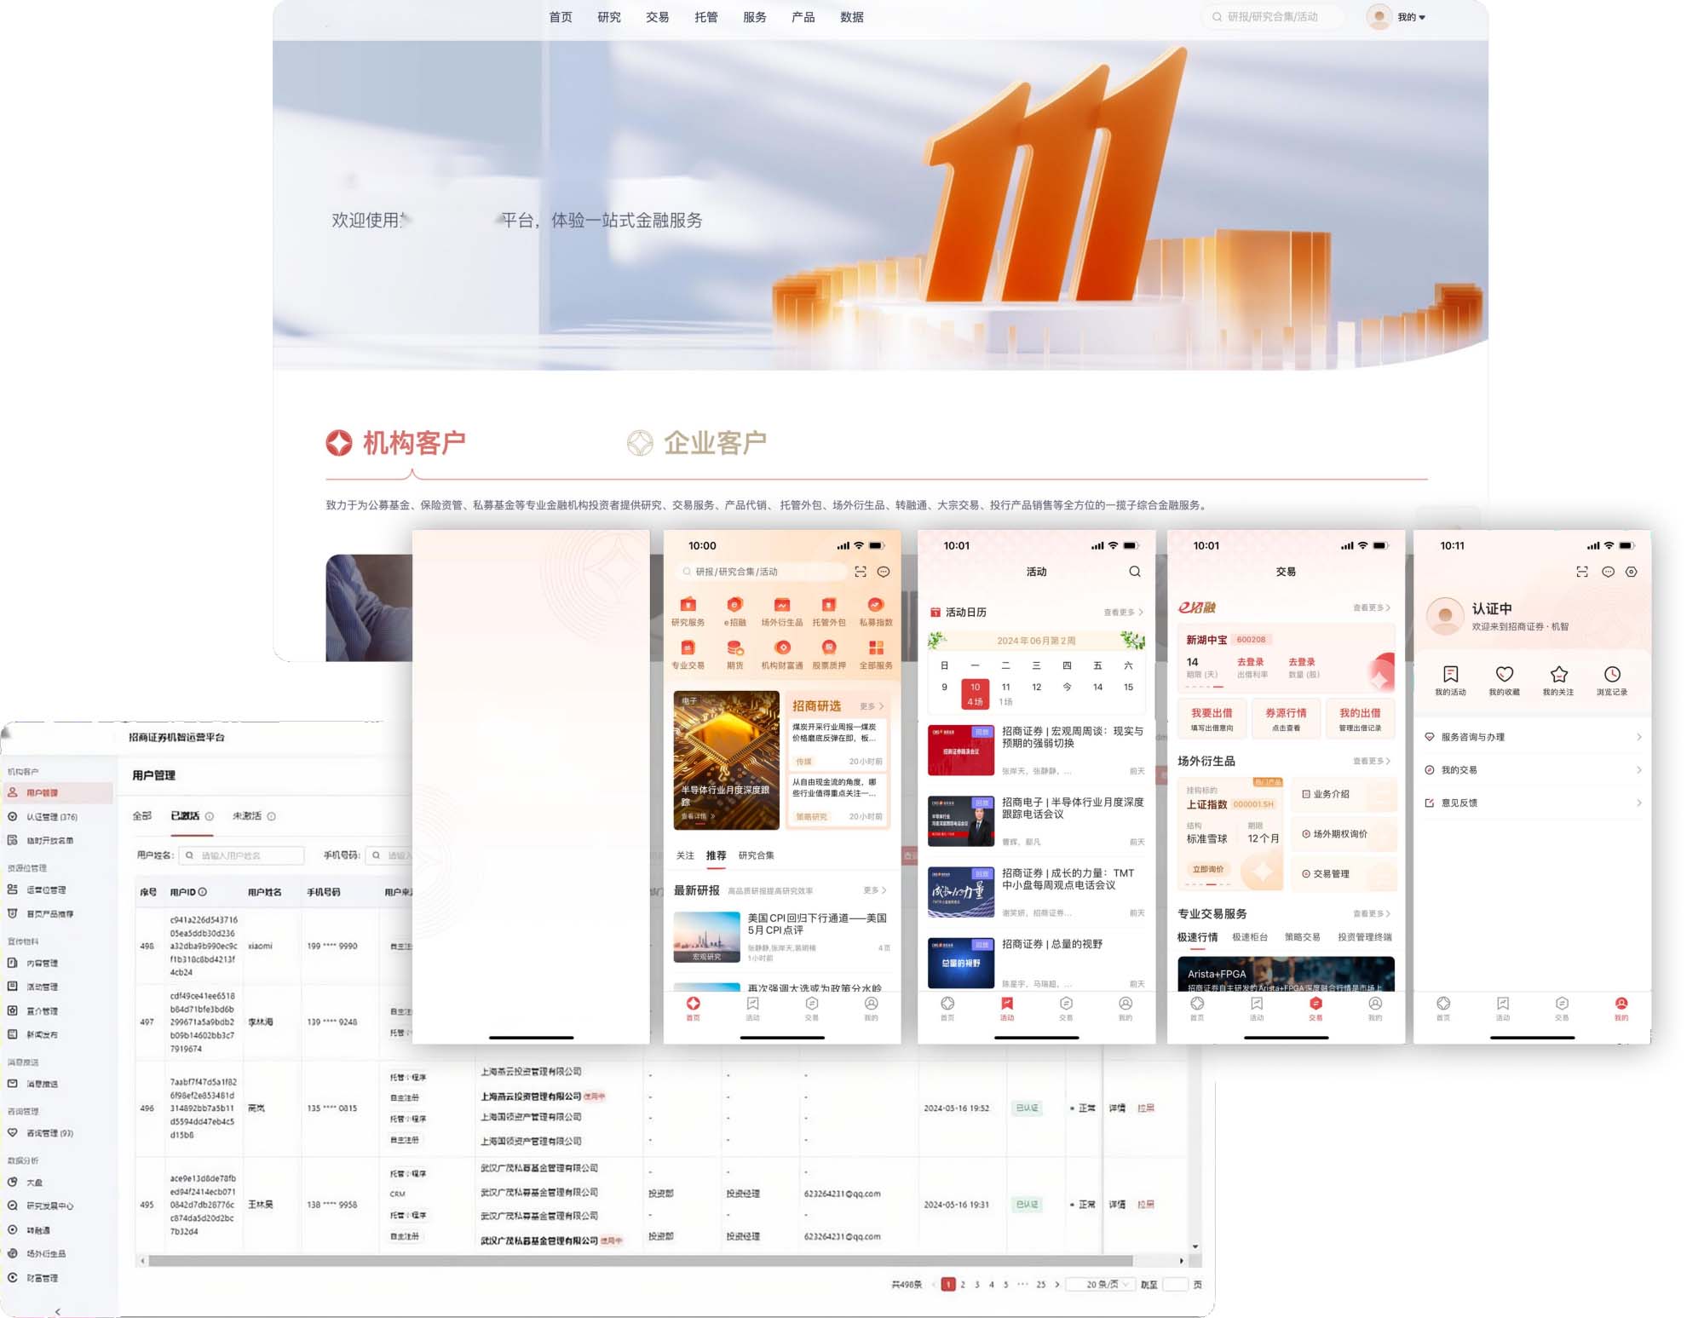The height and width of the screenshot is (1318, 1704).
Task: Open 全部服务 grid icon
Action: click(876, 654)
